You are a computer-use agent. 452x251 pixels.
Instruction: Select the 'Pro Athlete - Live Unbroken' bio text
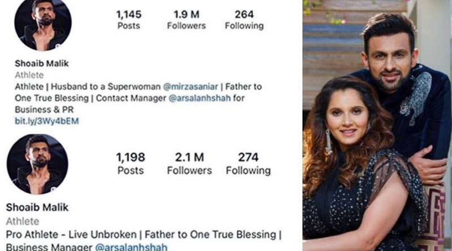click(x=71, y=235)
